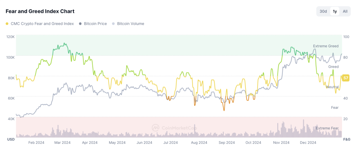Click the 80K price axis label
This screenshot has width=354, height=151.
tap(11, 78)
